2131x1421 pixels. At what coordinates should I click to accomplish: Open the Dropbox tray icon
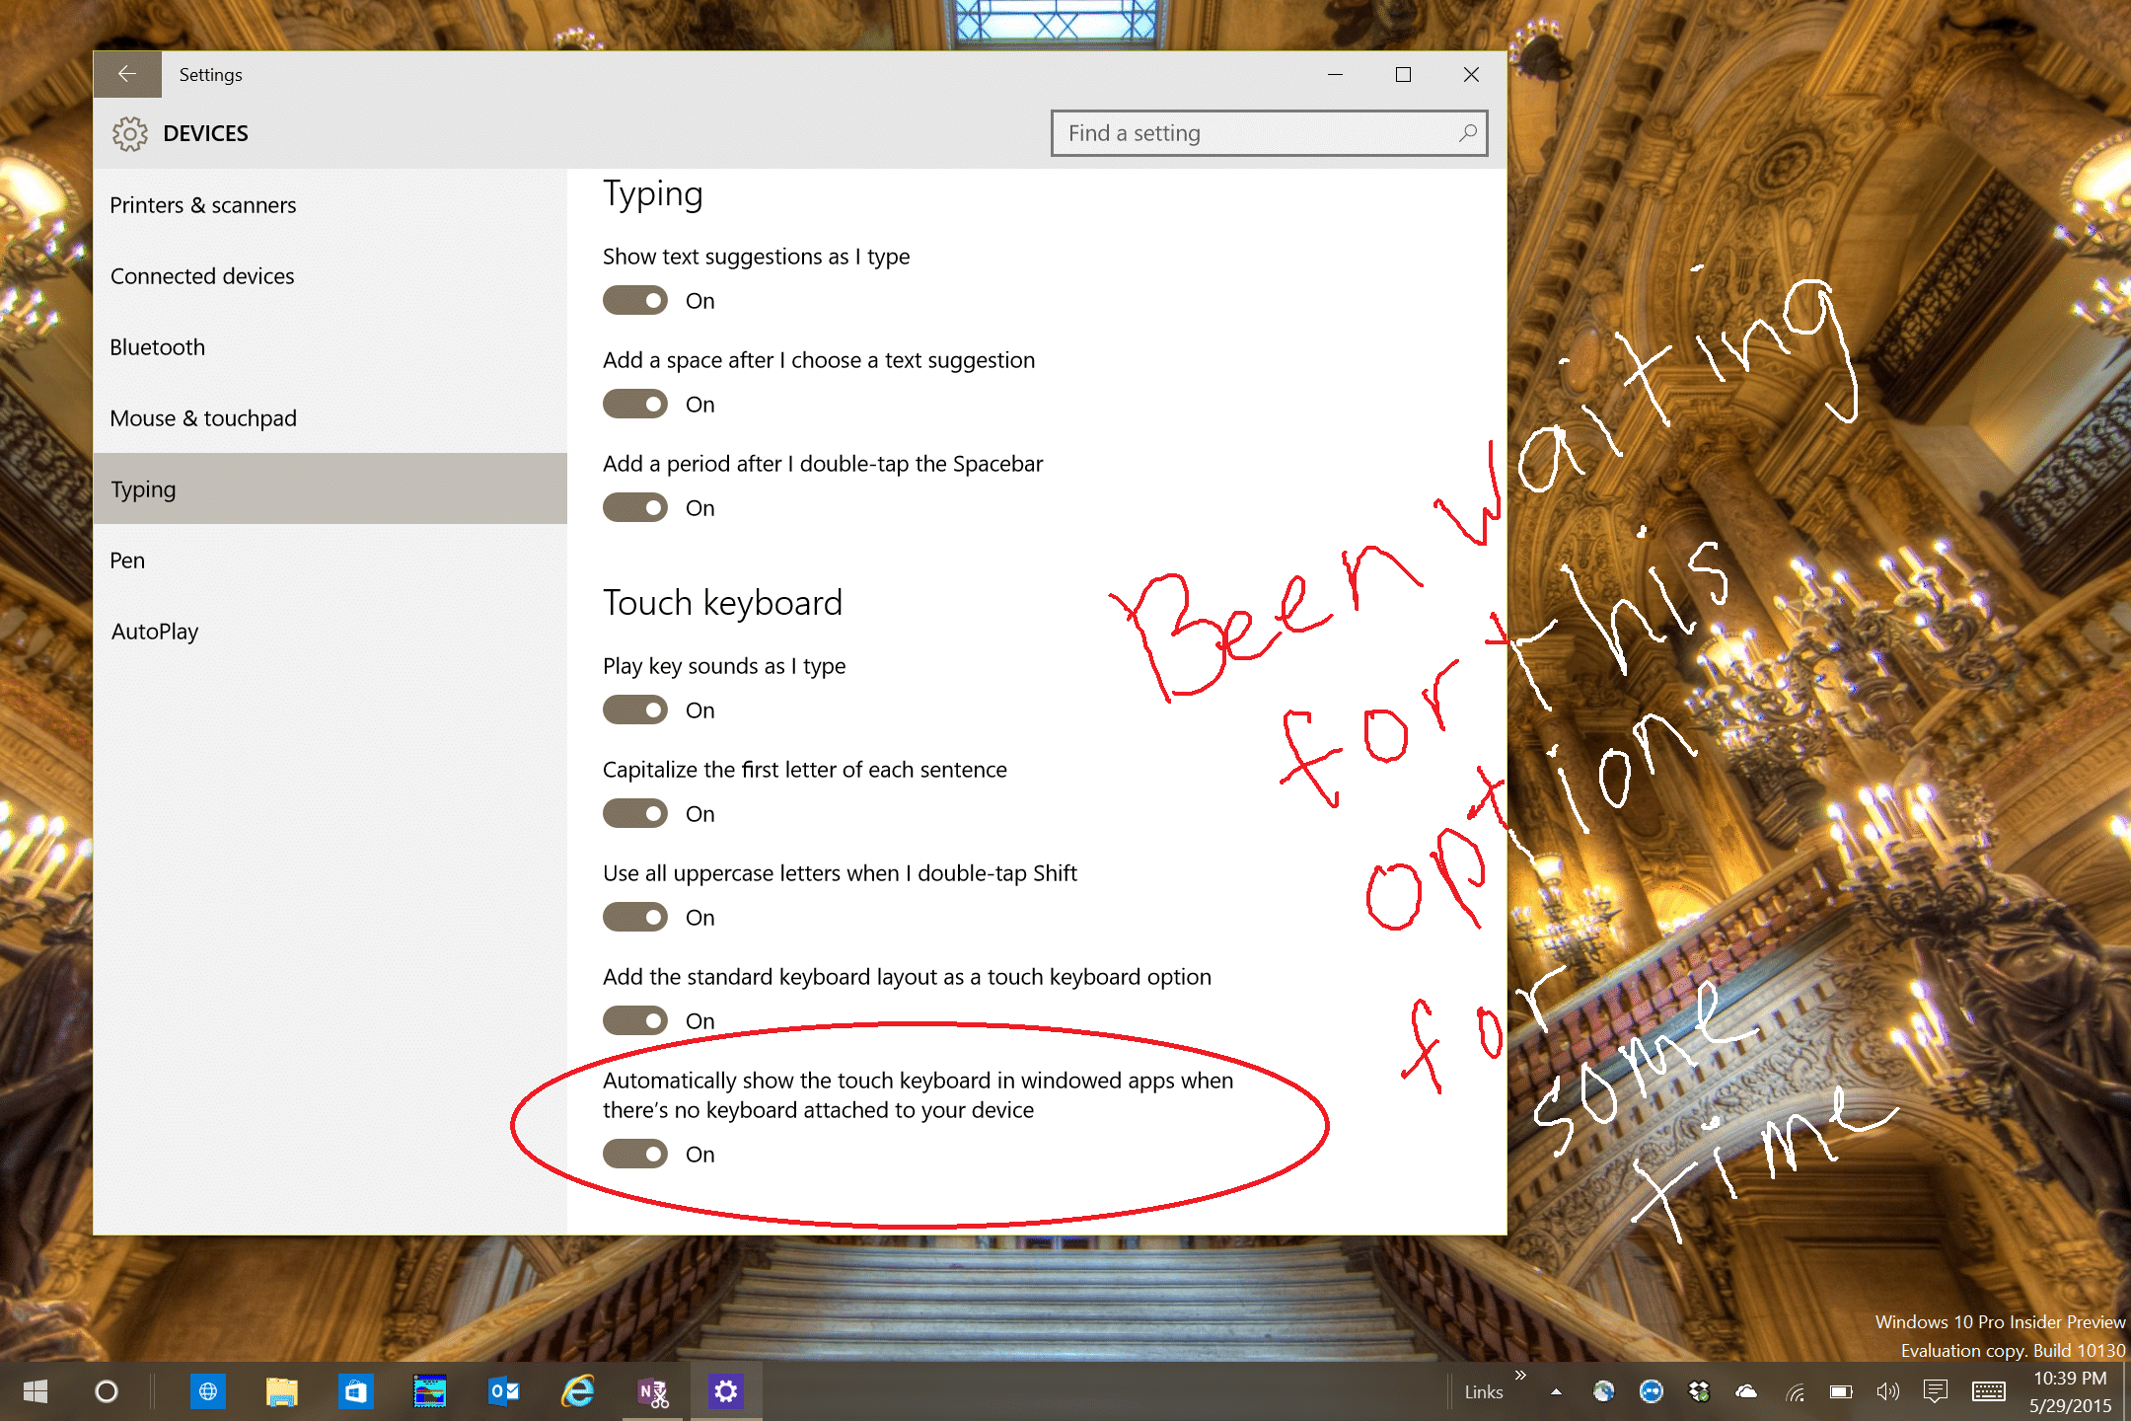(x=1699, y=1392)
